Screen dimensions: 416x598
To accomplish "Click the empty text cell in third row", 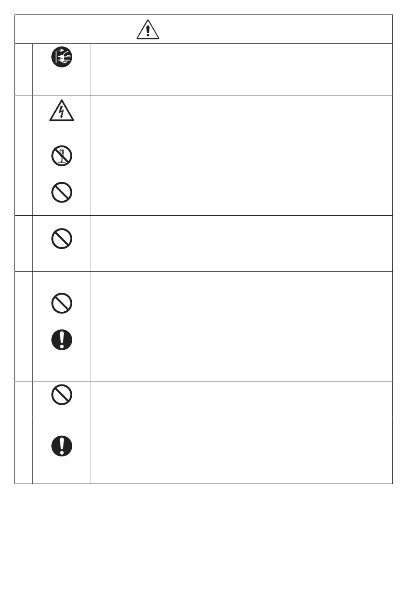I will [x=241, y=243].
